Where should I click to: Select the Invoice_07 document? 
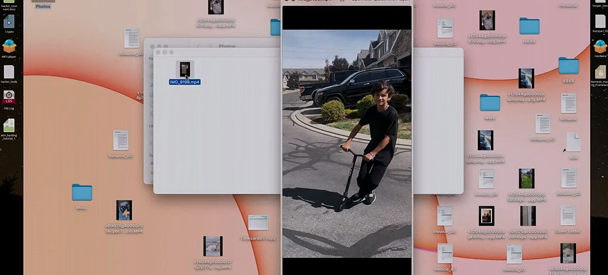coord(445,253)
